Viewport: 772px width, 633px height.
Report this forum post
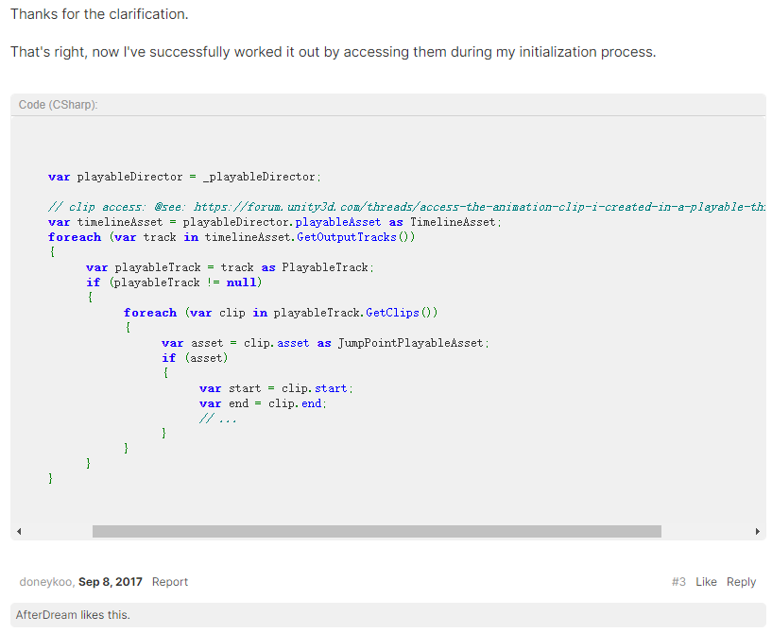pos(169,581)
